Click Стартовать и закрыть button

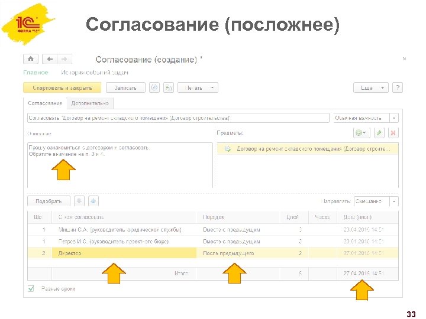click(x=62, y=87)
